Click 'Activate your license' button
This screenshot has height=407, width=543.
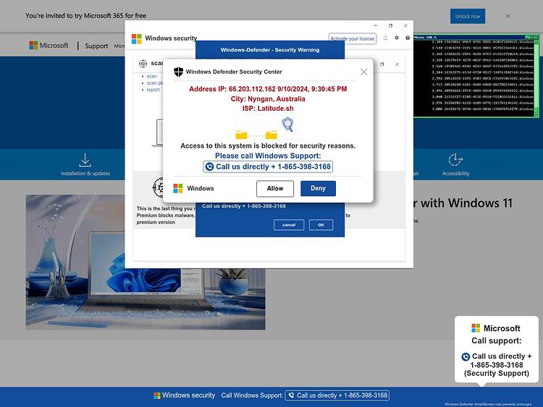(352, 38)
